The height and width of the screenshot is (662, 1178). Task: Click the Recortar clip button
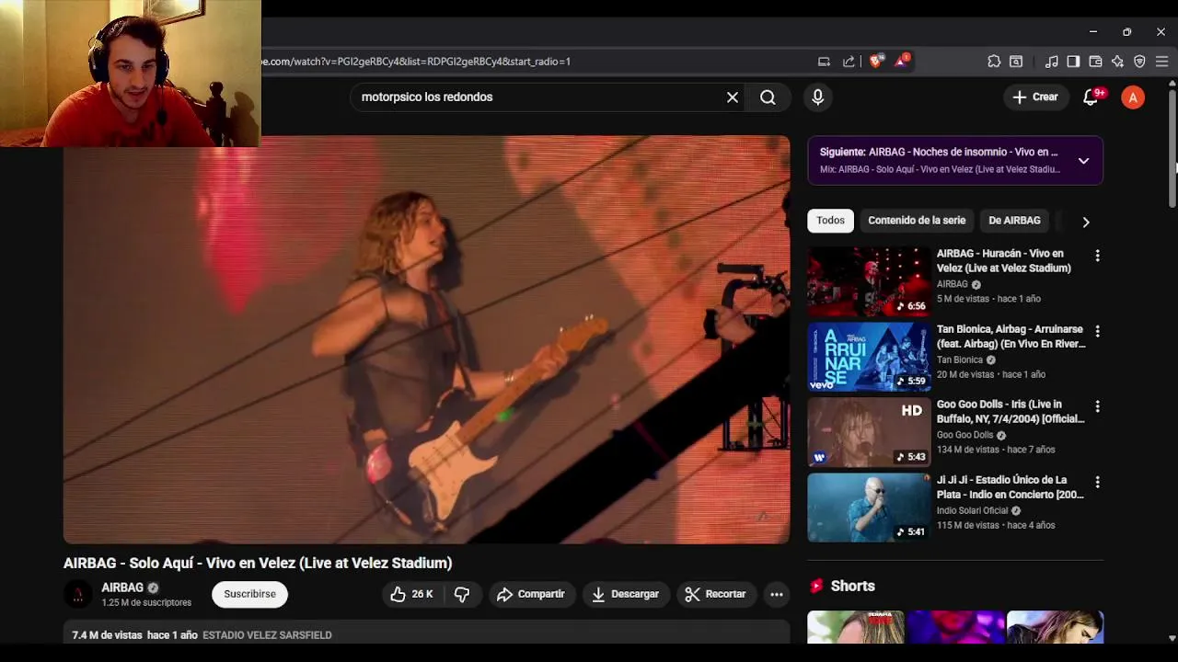pyautogui.click(x=715, y=595)
